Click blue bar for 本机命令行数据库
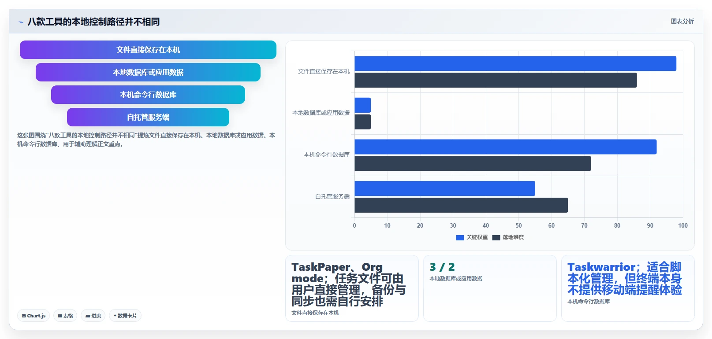This screenshot has width=712, height=339. click(506, 147)
